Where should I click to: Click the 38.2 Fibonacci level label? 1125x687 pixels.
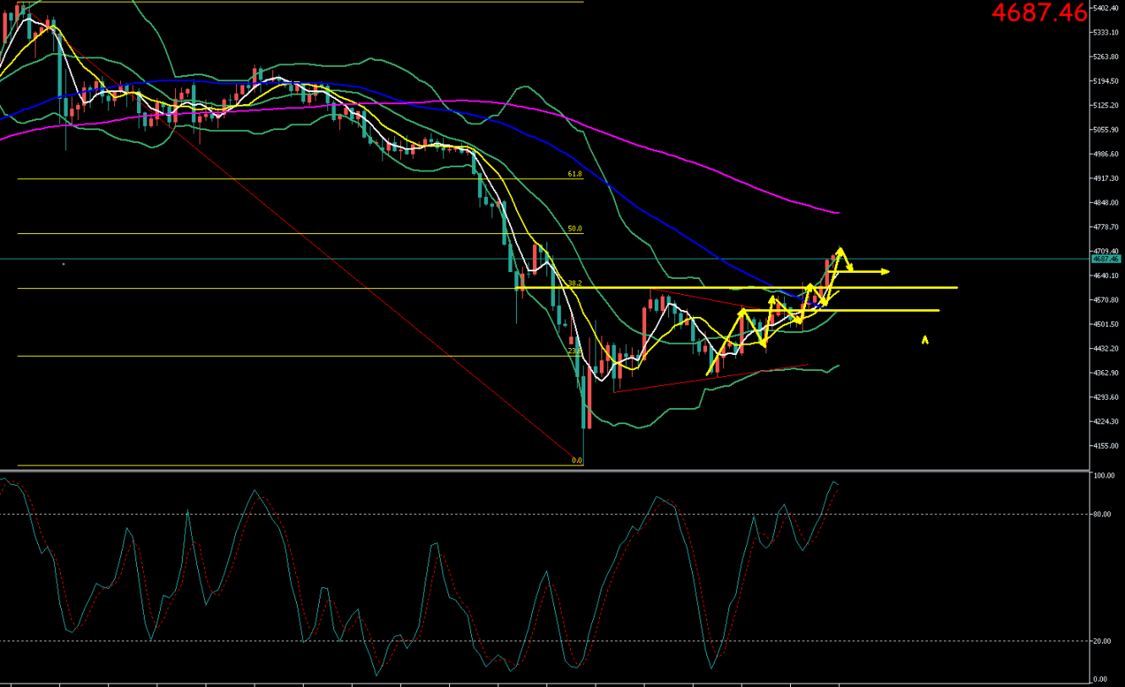[x=574, y=284]
